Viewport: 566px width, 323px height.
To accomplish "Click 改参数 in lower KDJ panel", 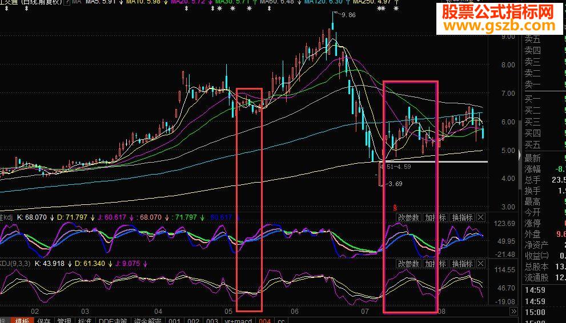I will 408,264.
